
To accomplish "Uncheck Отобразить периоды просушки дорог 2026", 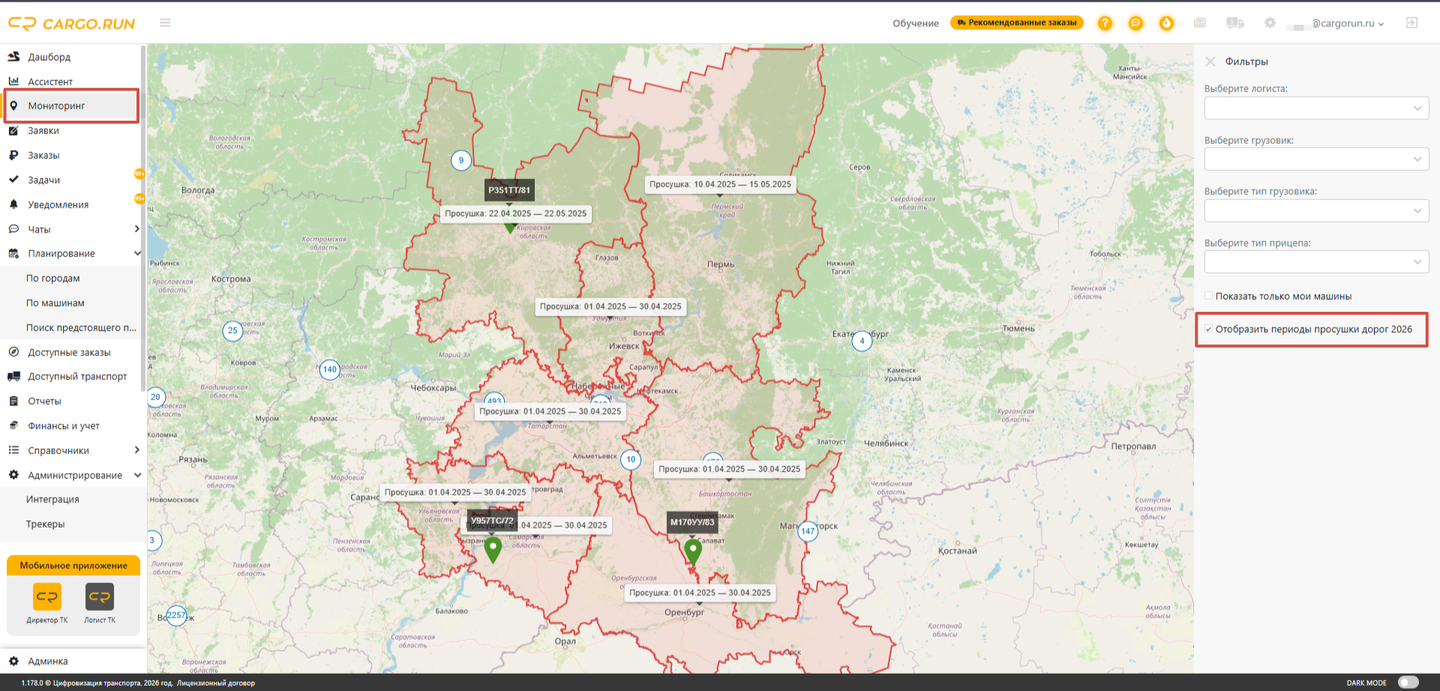I will 1208,329.
